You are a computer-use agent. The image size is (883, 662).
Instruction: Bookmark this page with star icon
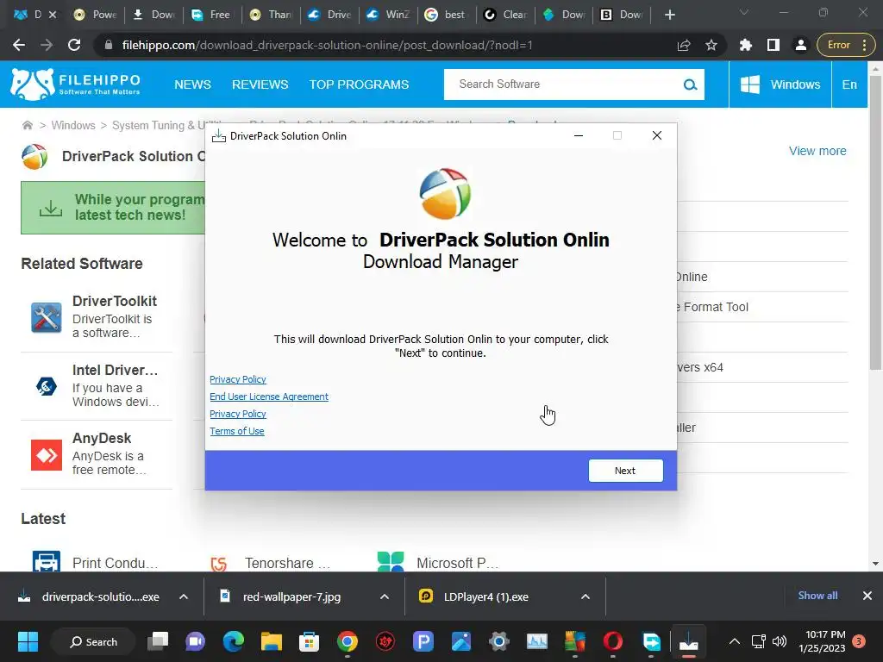711,45
